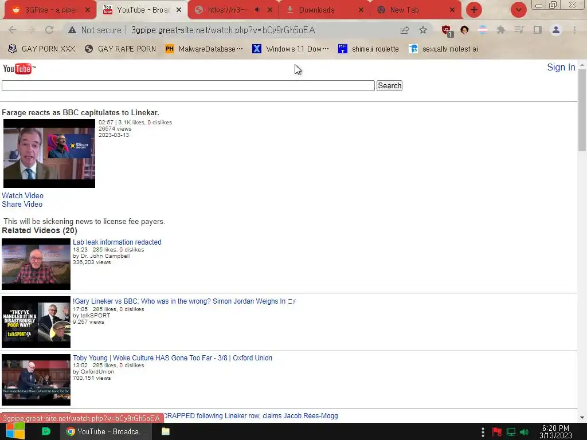Open the MalwareDatabase bookmark
The height and width of the screenshot is (440, 587).
tap(204, 49)
